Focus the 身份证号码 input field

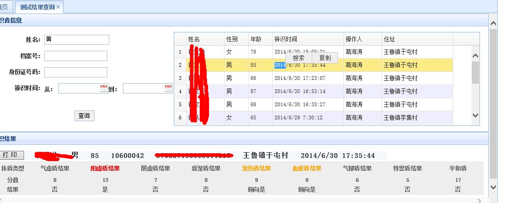[75, 72]
